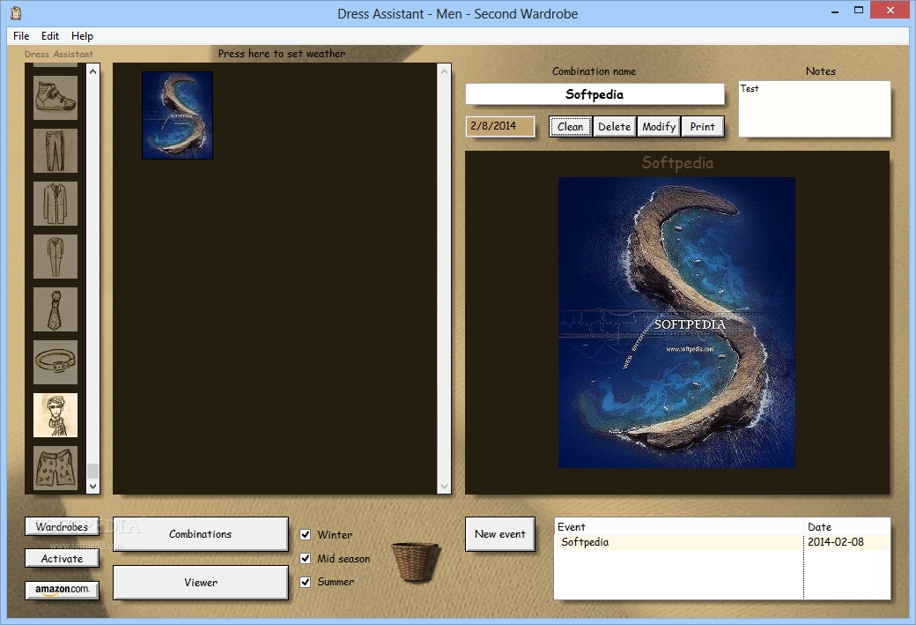Click the app icon in title bar
This screenshot has height=625, width=916.
[x=16, y=13]
